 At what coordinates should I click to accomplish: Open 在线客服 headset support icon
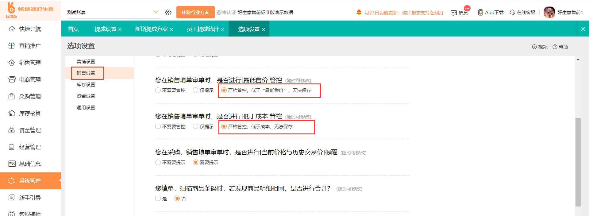tap(512, 12)
